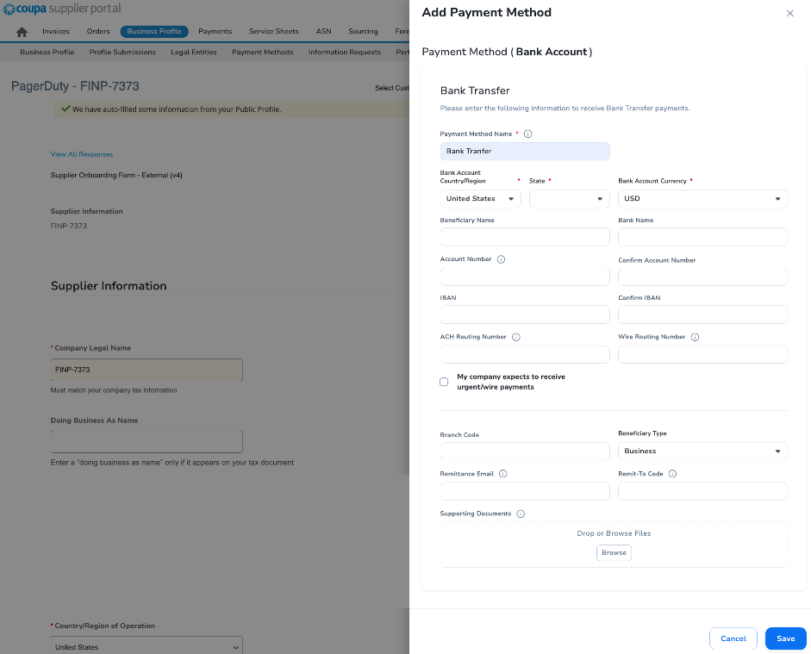Click the Cancel button

coord(733,638)
